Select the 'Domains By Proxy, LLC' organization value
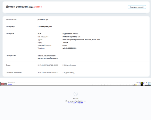This screenshot has height=120, width=152. click(71, 37)
